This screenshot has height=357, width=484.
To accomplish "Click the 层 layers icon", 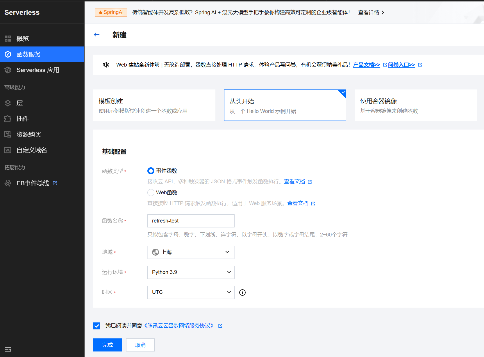I will [x=8, y=103].
